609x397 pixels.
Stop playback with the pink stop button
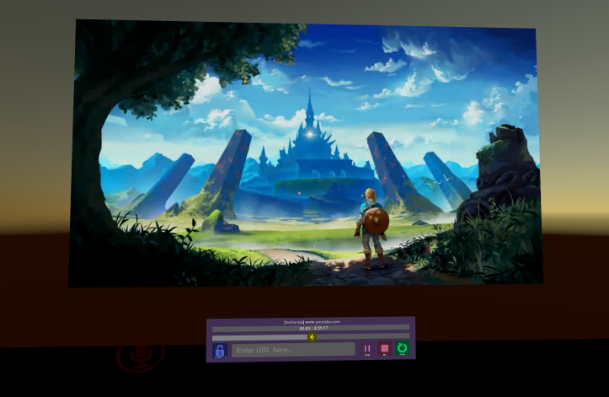[385, 348]
